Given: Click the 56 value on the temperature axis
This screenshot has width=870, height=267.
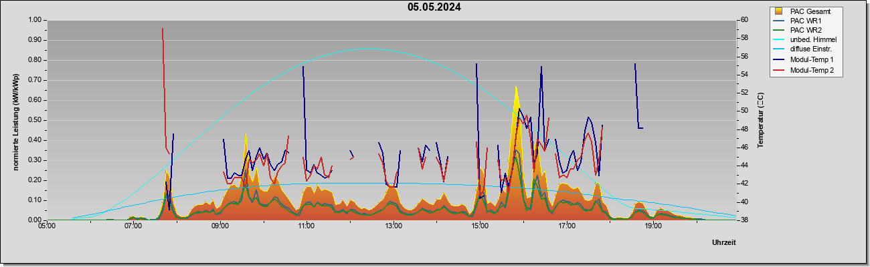Looking at the screenshot, I should (x=744, y=56).
